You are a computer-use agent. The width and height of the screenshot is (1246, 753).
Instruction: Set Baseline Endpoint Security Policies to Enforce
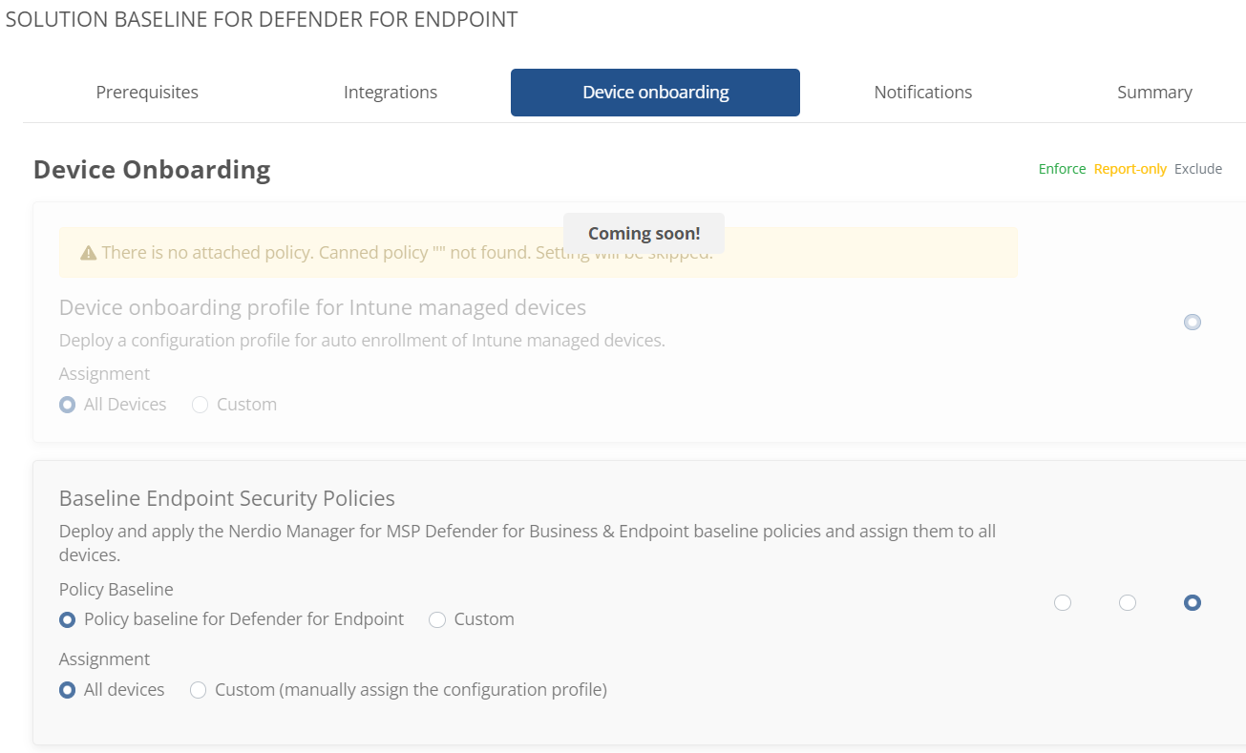[x=1063, y=602]
